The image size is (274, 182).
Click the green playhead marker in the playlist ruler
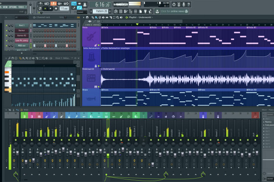(x=137, y=24)
